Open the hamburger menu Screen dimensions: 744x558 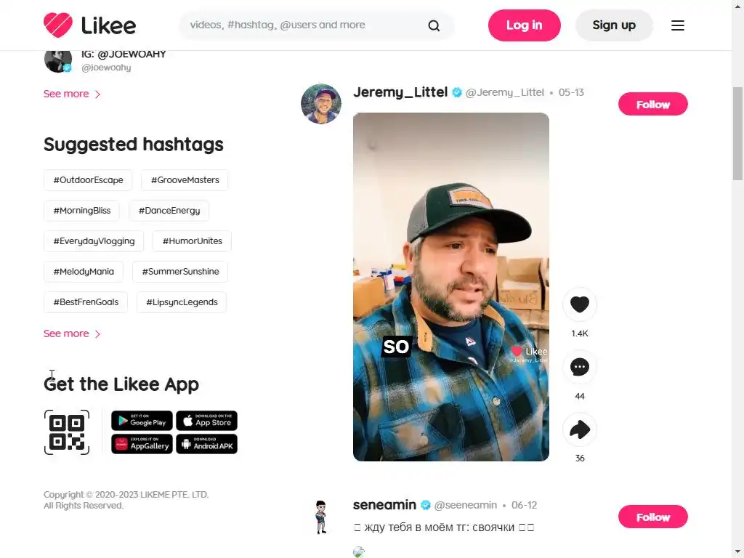(x=678, y=25)
